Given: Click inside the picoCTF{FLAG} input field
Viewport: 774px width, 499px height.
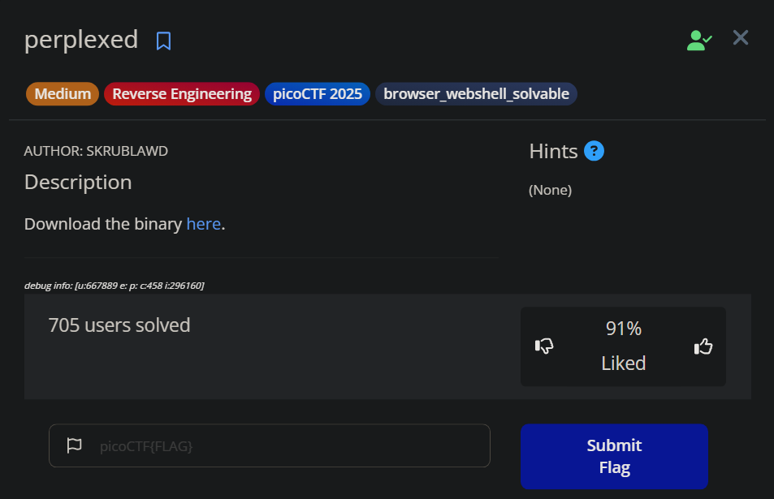Looking at the screenshot, I should point(268,445).
